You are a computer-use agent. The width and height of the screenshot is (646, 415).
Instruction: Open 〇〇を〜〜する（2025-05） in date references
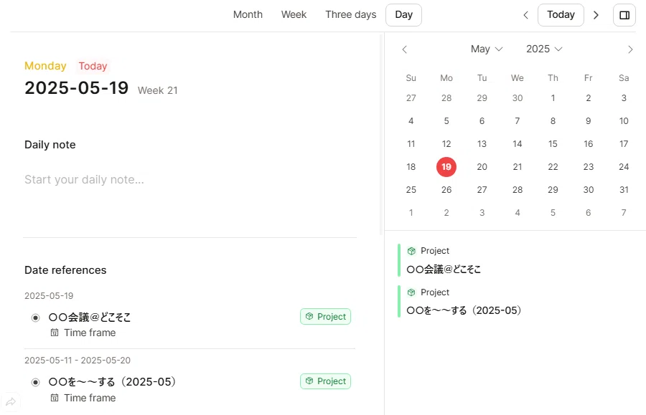coord(113,382)
